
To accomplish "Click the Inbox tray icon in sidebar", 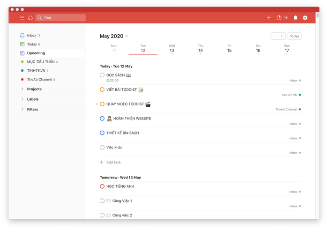I will (x=22, y=35).
